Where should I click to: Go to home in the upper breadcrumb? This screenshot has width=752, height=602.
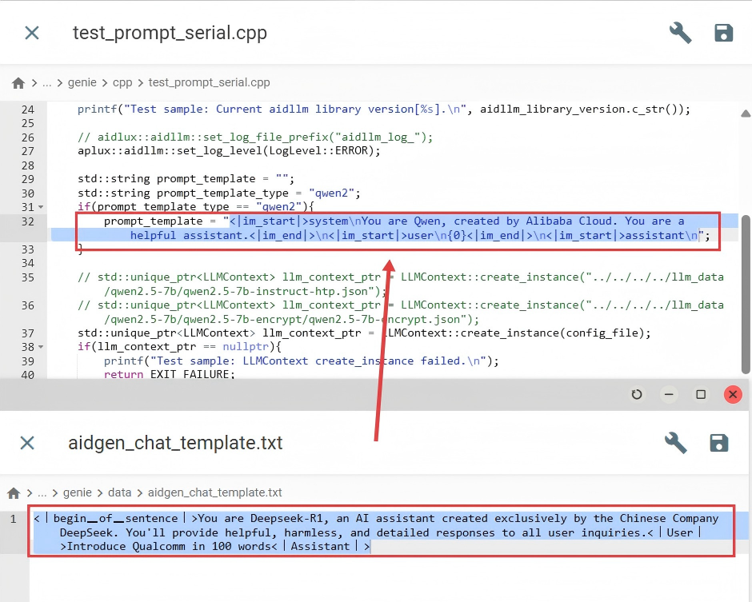[18, 83]
